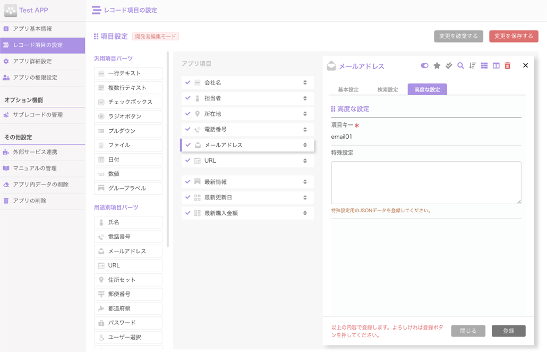Click the reorder arrows on 電話番号 row

pos(305,129)
